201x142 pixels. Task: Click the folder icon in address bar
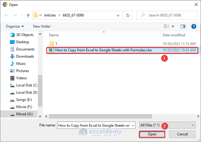35,15
